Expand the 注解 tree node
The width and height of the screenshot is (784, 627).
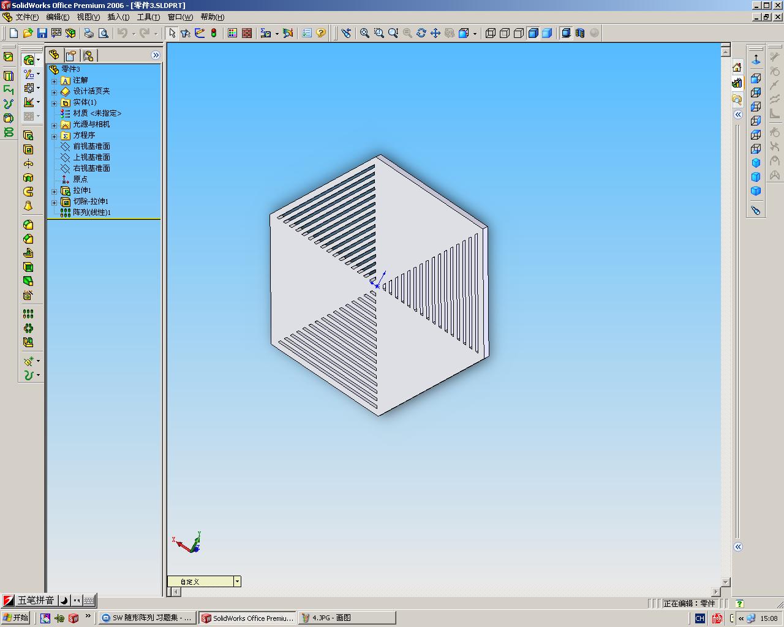[x=54, y=81]
